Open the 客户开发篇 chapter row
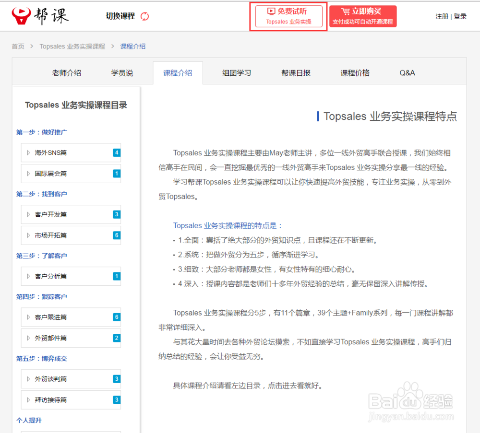The height and width of the screenshot is (433, 480). pyautogui.click(x=71, y=214)
